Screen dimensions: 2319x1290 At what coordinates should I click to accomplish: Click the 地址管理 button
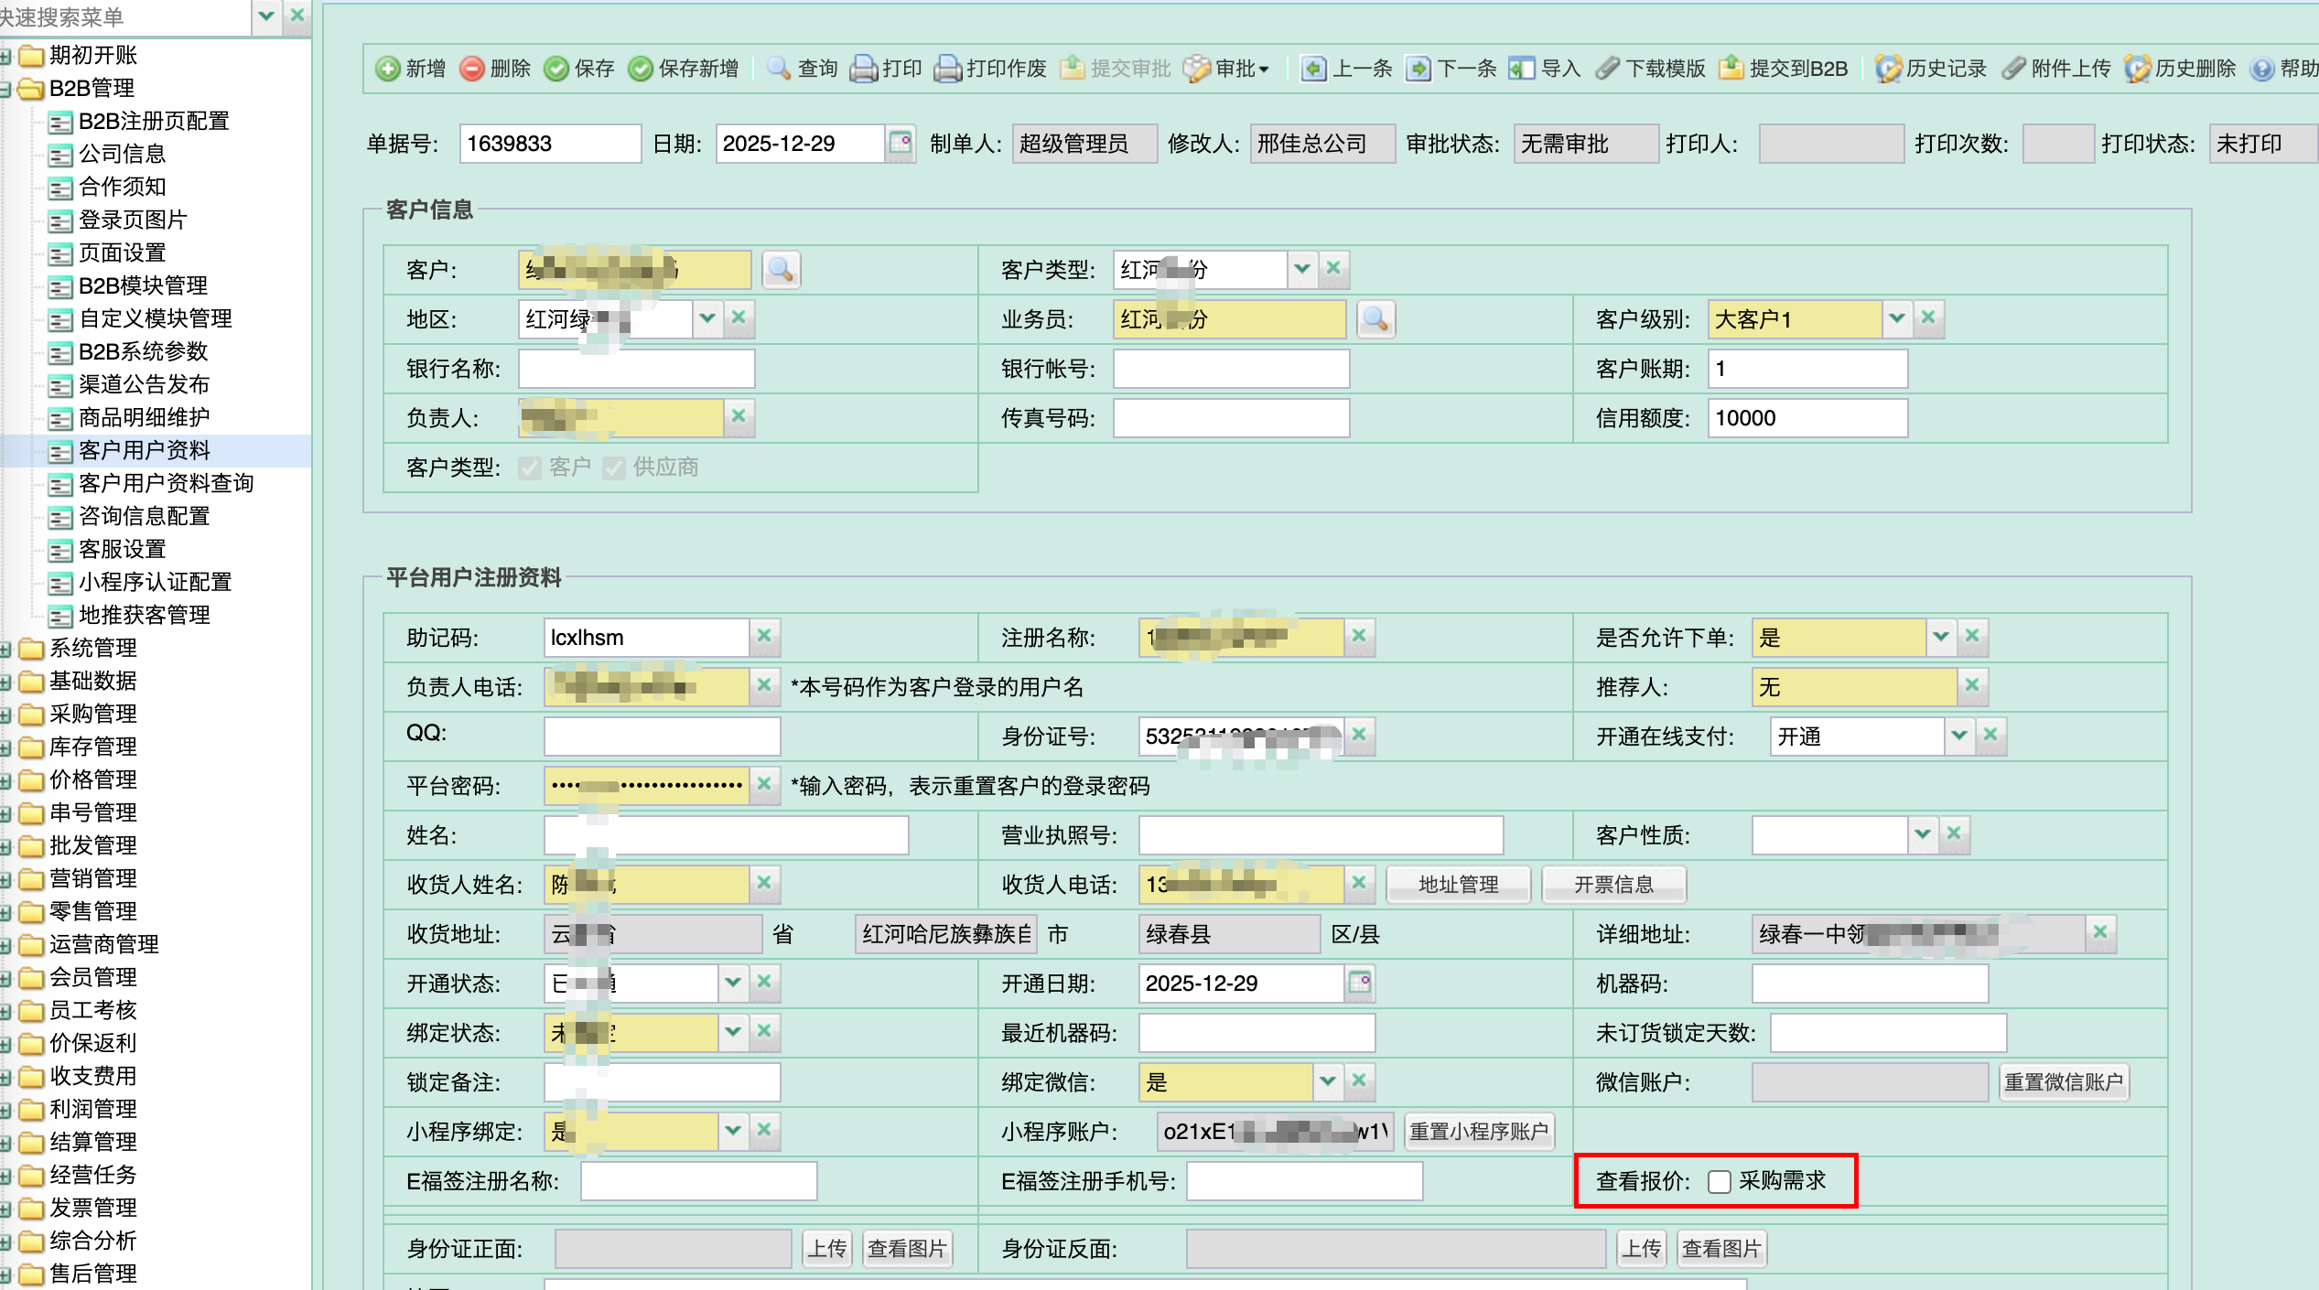pyautogui.click(x=1458, y=884)
